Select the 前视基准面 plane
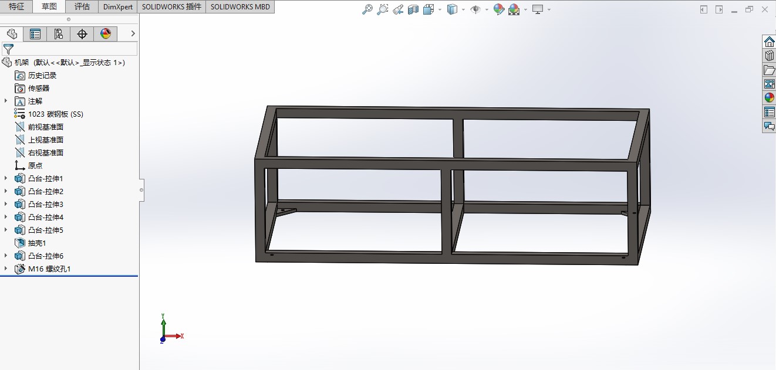The image size is (776, 370). click(x=39, y=127)
